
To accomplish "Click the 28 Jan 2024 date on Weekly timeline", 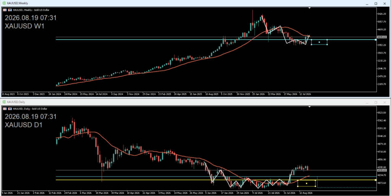I will pos(56,94).
